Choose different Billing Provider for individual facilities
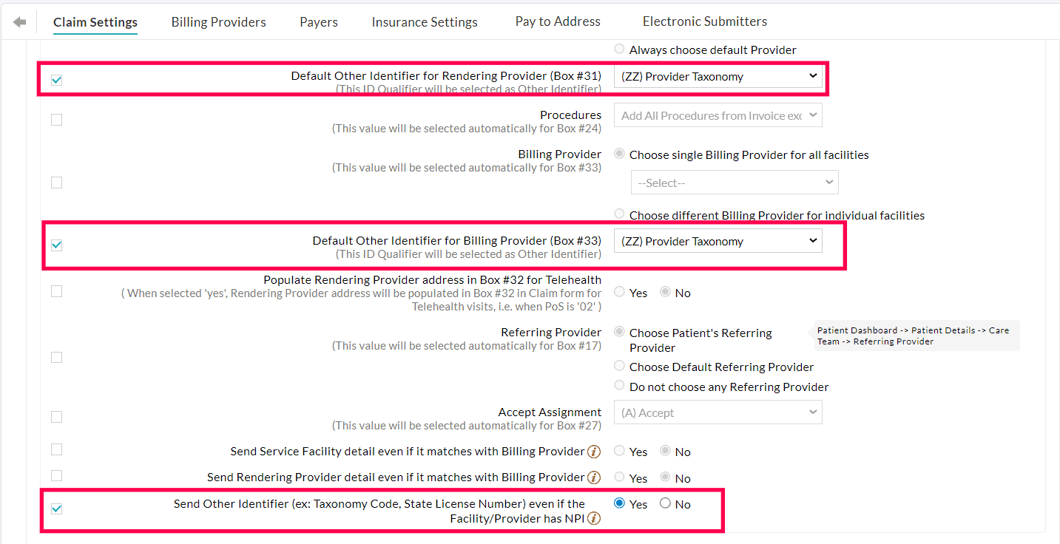Viewport: 1060px width, 544px height. point(618,214)
